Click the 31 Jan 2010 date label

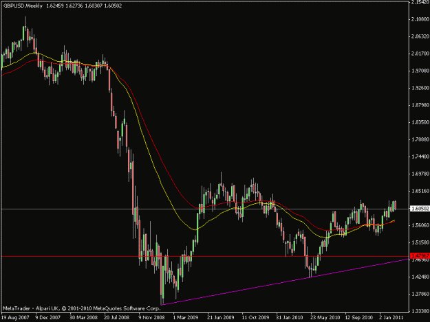pos(290,318)
